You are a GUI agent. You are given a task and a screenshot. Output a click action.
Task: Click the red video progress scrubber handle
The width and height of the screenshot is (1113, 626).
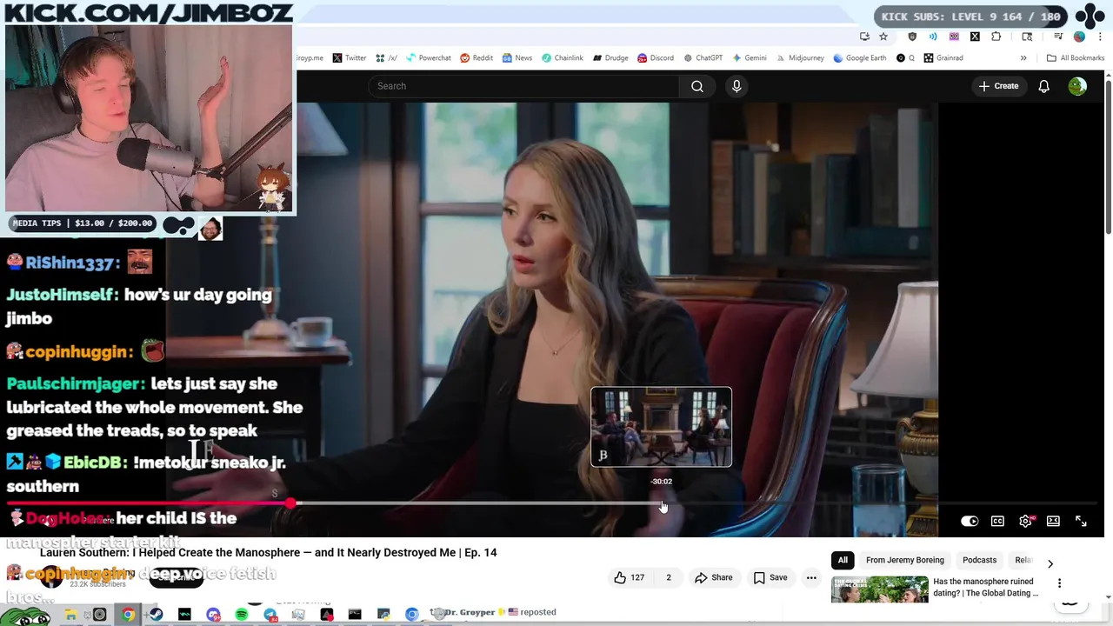[290, 503]
